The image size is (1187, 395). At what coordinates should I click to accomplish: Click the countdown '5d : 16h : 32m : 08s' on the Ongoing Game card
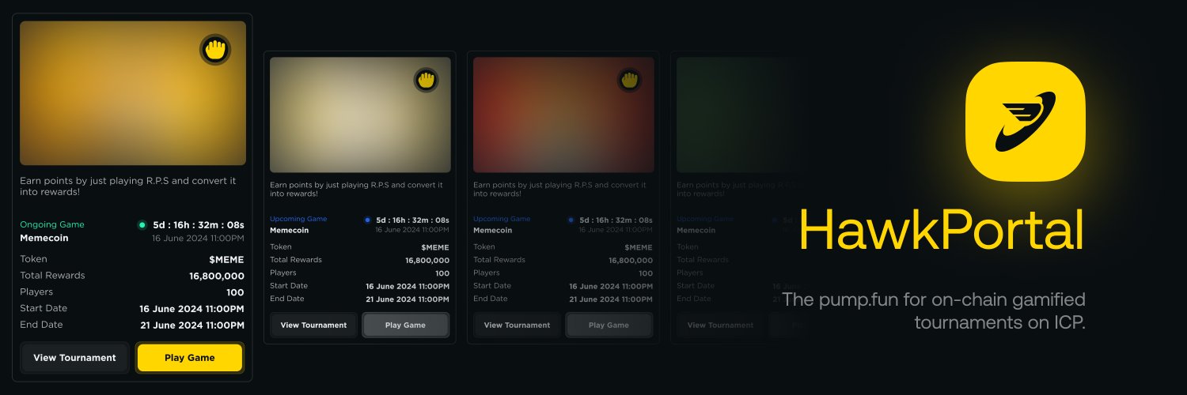pos(199,224)
